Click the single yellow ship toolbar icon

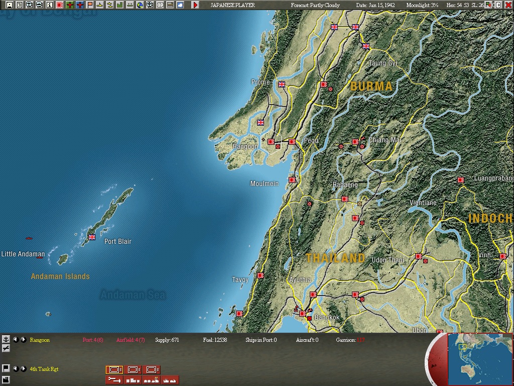(100, 5)
